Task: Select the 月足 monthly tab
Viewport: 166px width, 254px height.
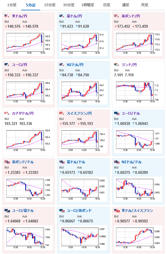Action: coord(145,5)
